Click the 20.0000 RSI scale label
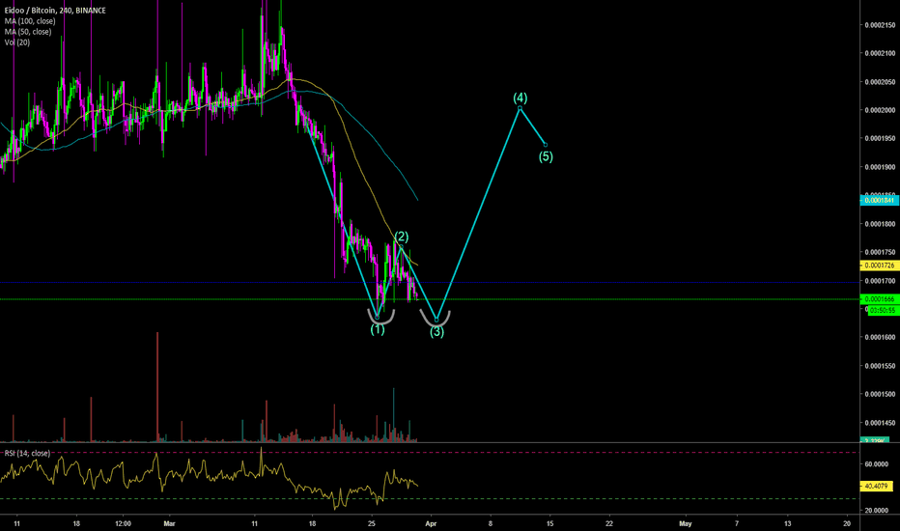The image size is (900, 531). (877, 511)
